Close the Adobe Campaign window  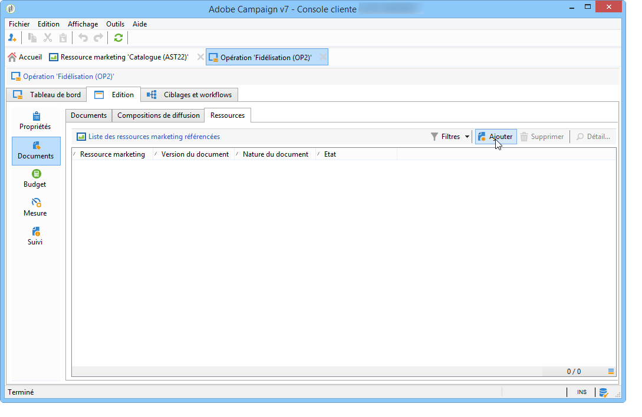pyautogui.click(x=609, y=7)
